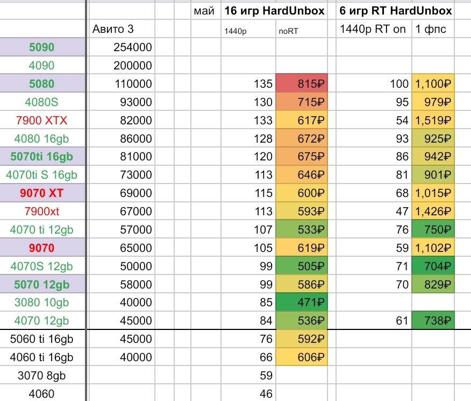Click the 715₽ cost cell
471x401 pixels.
pos(302,102)
